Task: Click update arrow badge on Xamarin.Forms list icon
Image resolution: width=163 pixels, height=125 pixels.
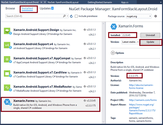Action: click(10, 104)
